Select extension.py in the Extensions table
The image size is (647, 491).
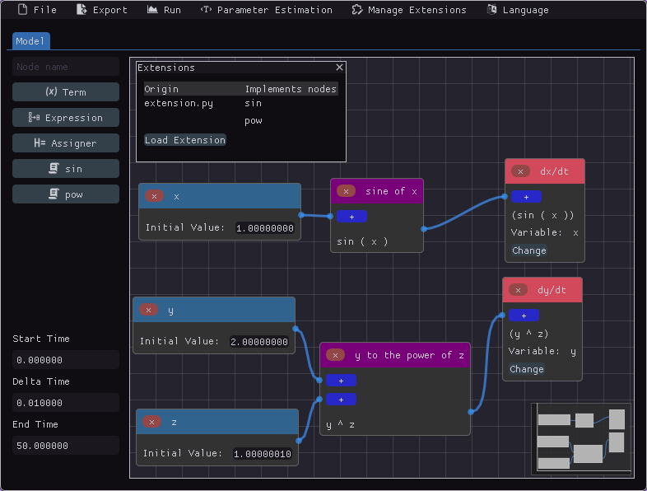click(179, 103)
